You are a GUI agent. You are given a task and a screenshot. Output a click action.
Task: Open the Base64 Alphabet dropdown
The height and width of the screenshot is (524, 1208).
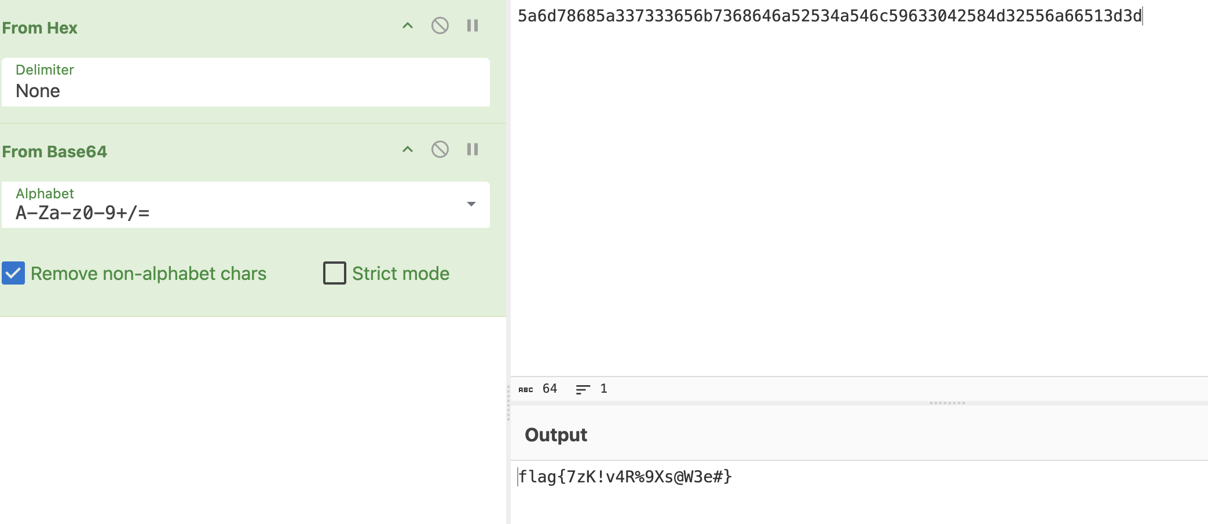[x=471, y=204]
